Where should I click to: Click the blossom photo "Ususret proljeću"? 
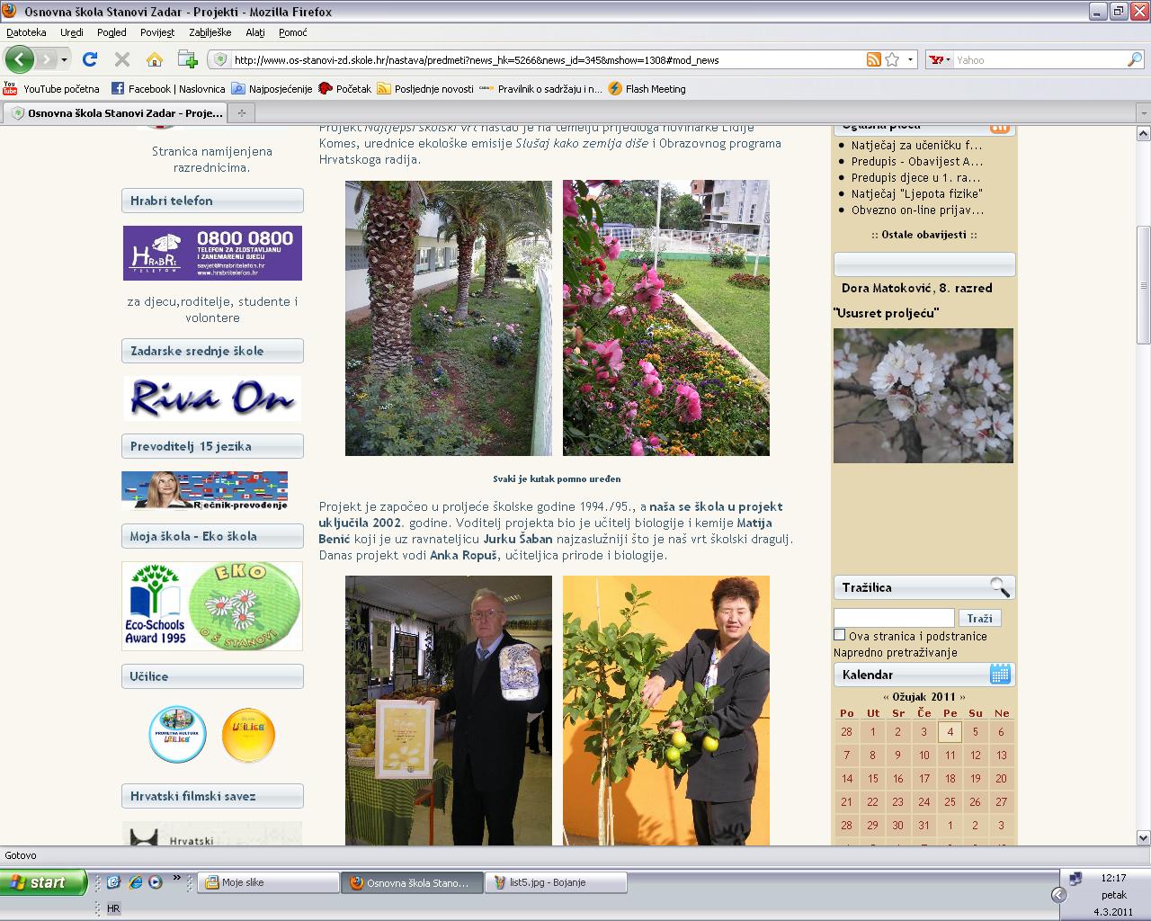point(923,396)
